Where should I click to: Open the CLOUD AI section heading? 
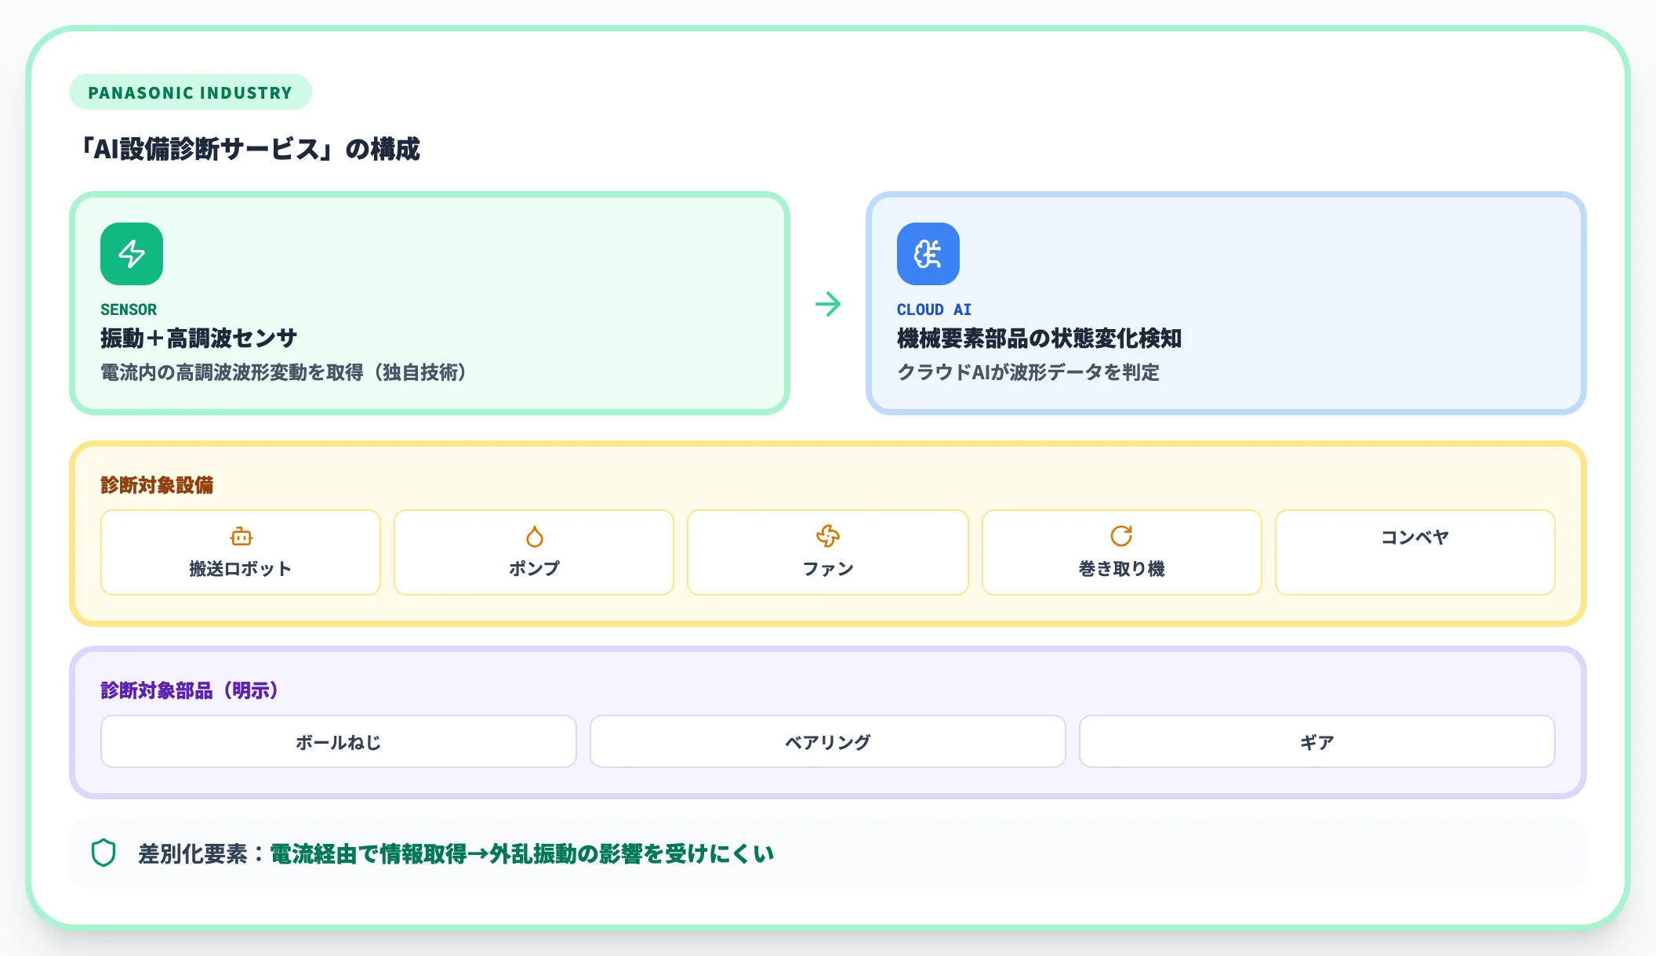tap(933, 309)
